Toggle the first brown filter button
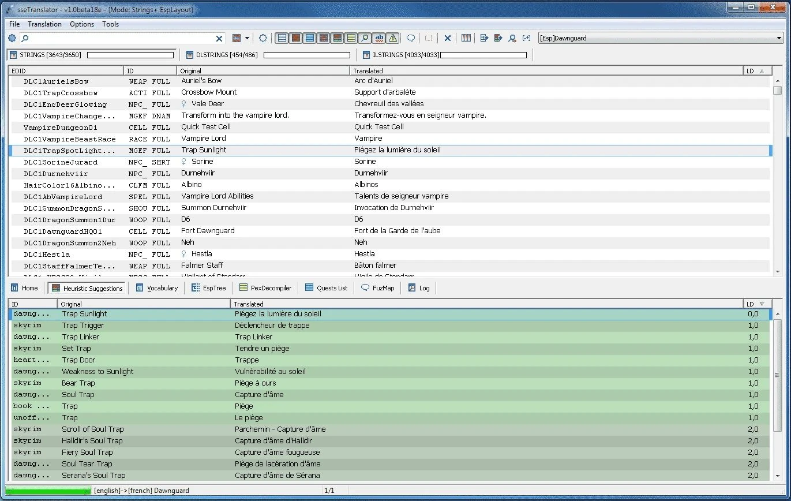 (x=295, y=38)
